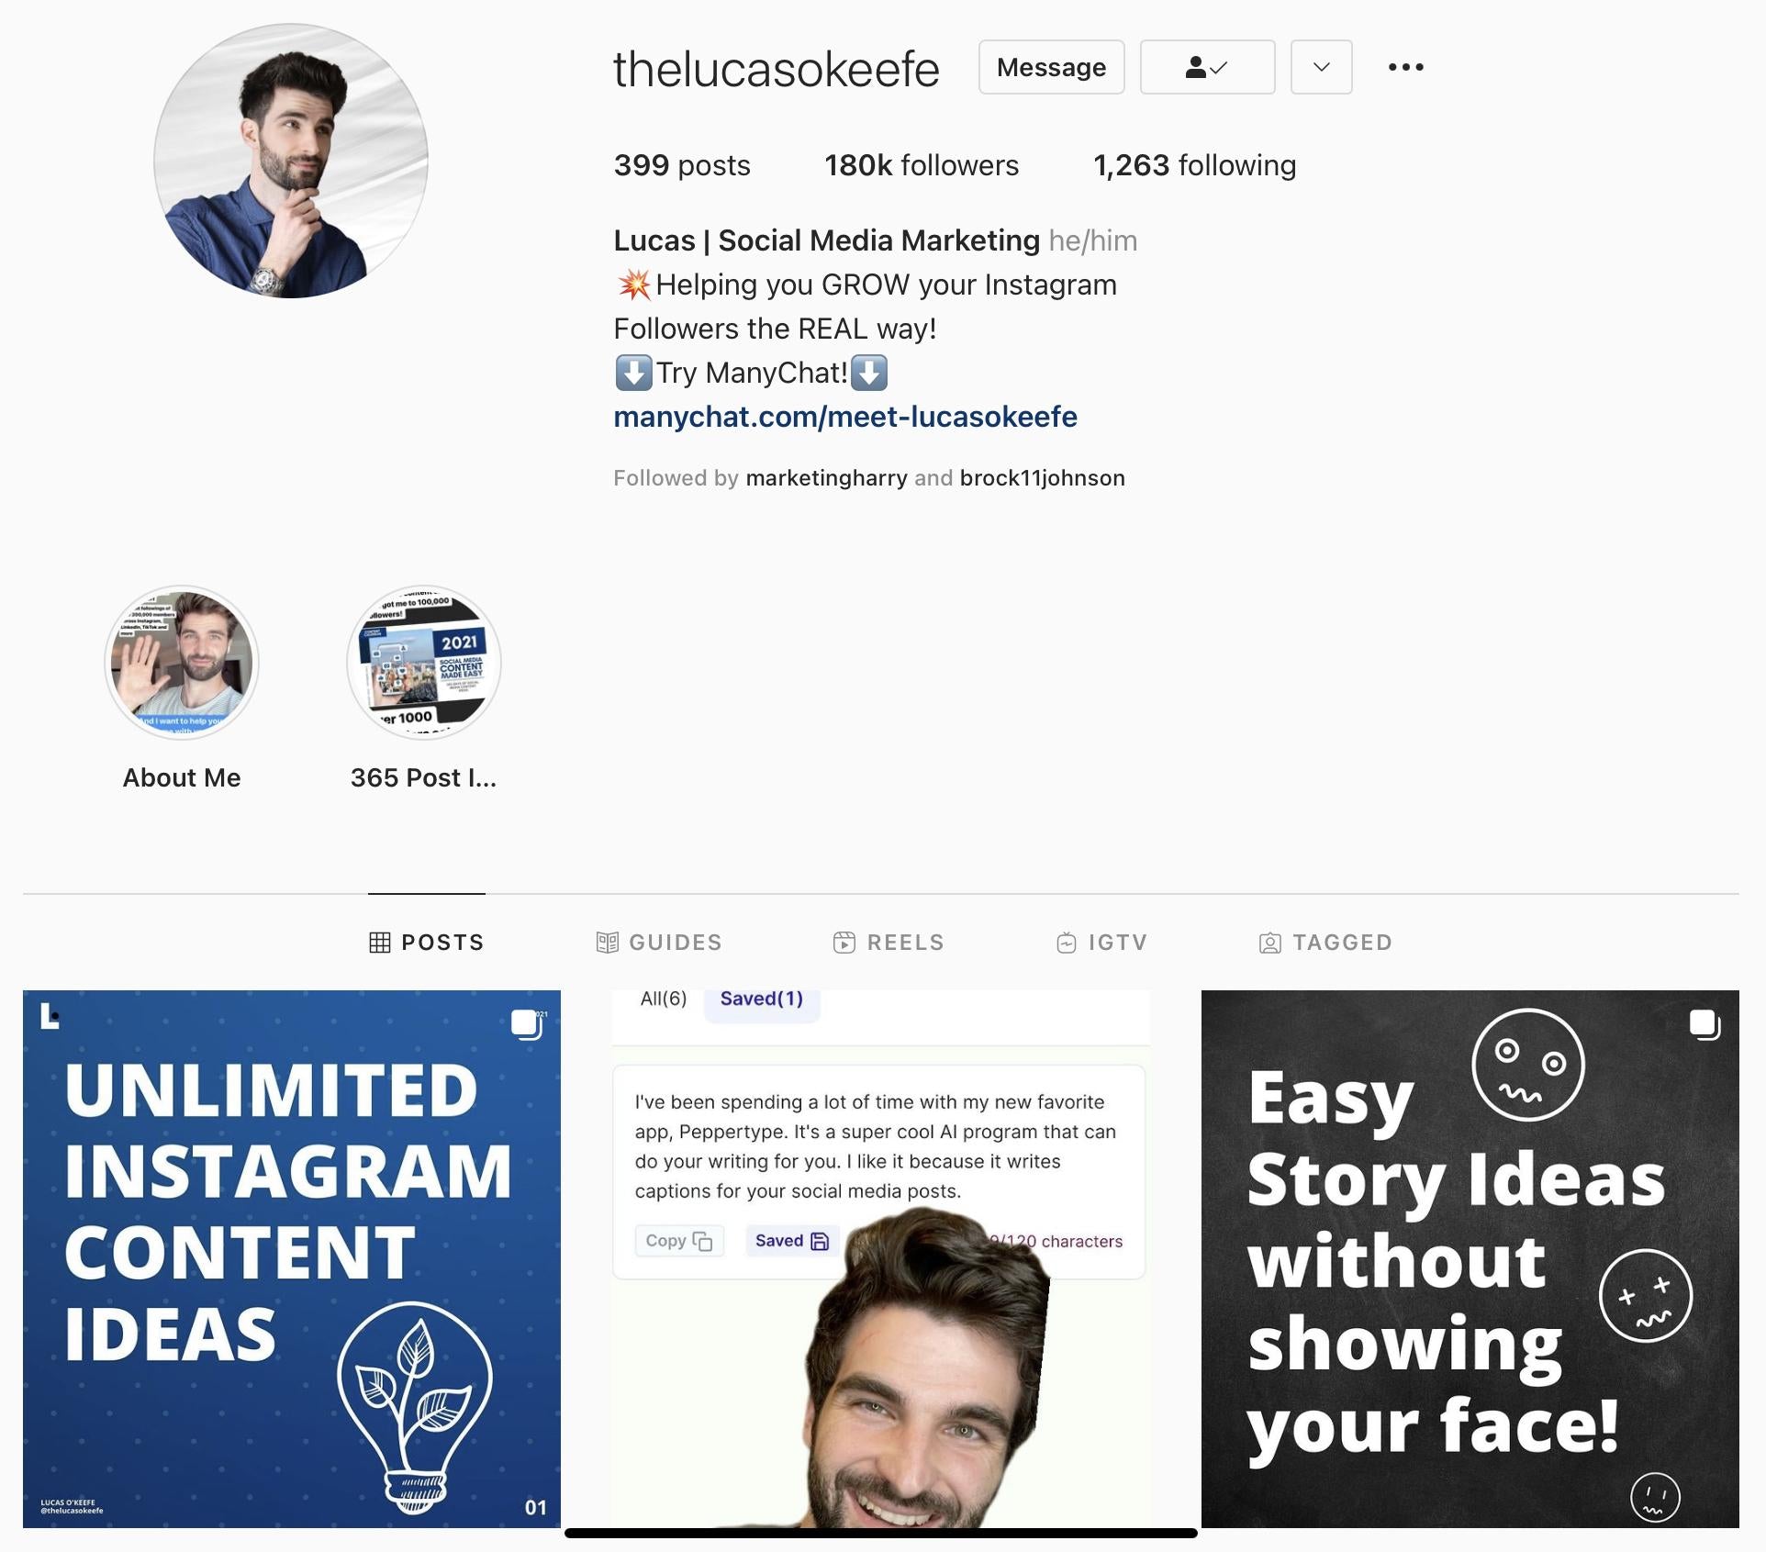Toggle the following status button
1766x1552 pixels.
point(1207,67)
